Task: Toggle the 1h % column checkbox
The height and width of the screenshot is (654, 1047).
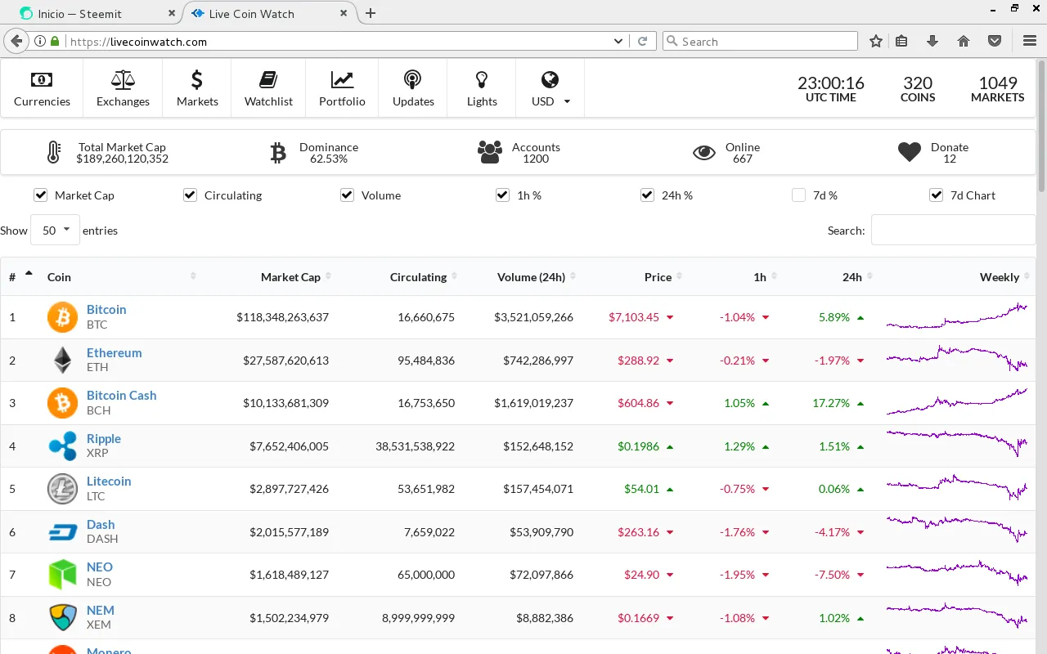Action: click(502, 195)
